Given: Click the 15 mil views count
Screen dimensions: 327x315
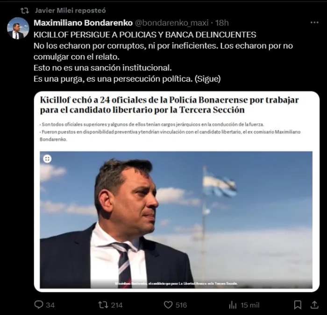Looking at the screenshot, I should pyautogui.click(x=250, y=305).
